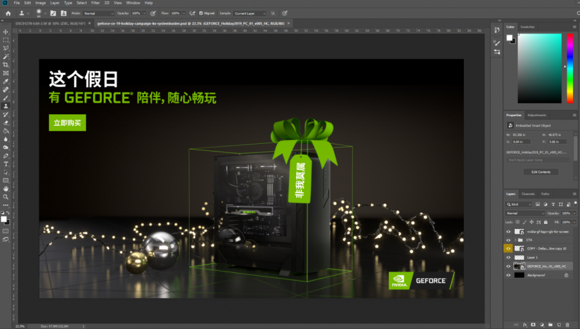Select the Crop tool
The image size is (580, 329).
click(6, 65)
